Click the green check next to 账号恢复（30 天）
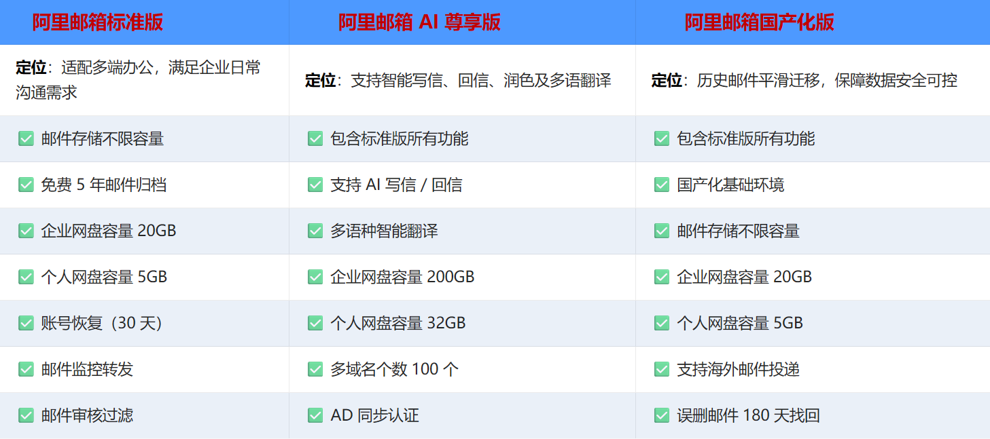The image size is (990, 439). 26,323
